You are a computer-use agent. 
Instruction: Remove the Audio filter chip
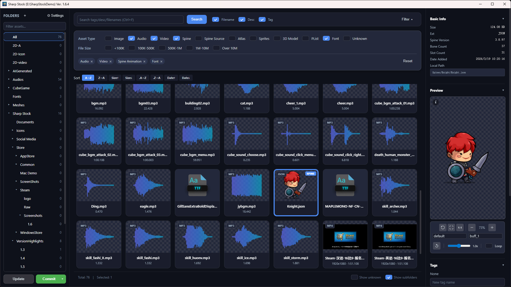click(92, 62)
